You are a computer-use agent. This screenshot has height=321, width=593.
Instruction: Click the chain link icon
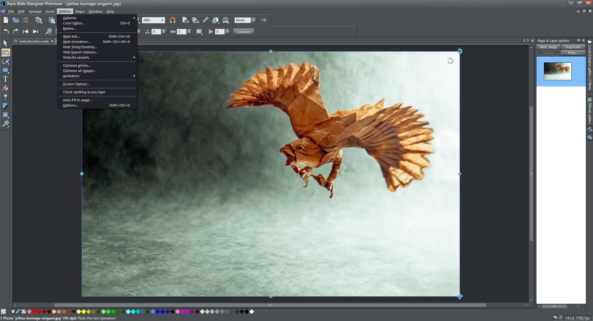click(206, 20)
